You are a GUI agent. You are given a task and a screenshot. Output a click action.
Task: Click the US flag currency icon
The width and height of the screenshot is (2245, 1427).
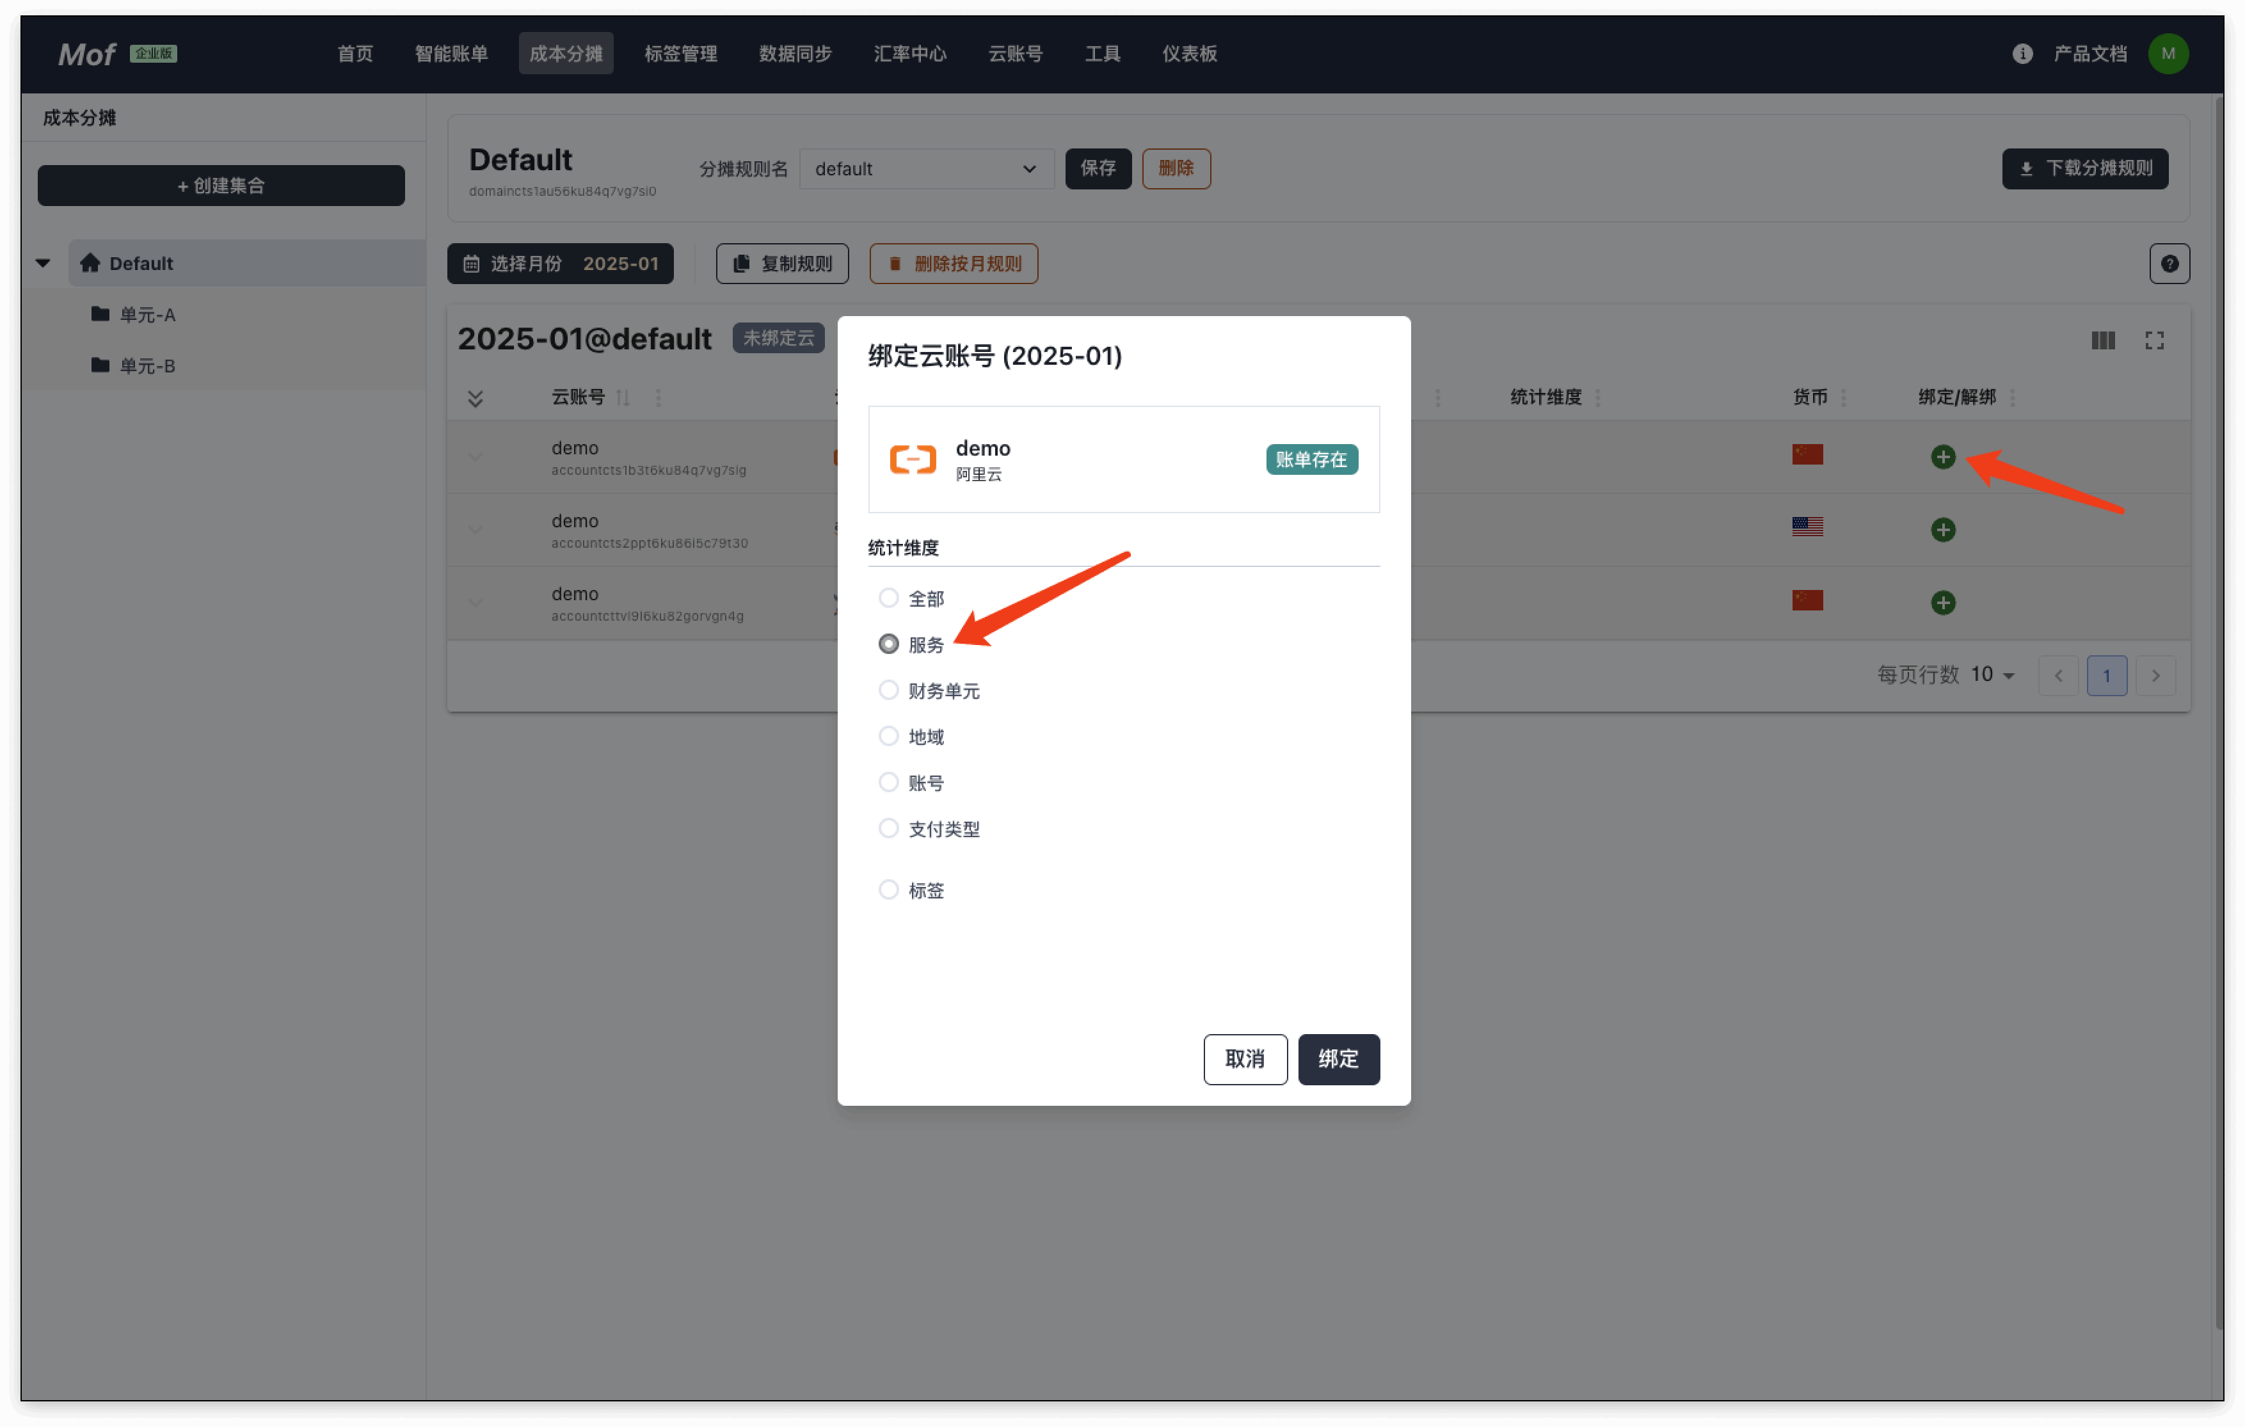1807,527
